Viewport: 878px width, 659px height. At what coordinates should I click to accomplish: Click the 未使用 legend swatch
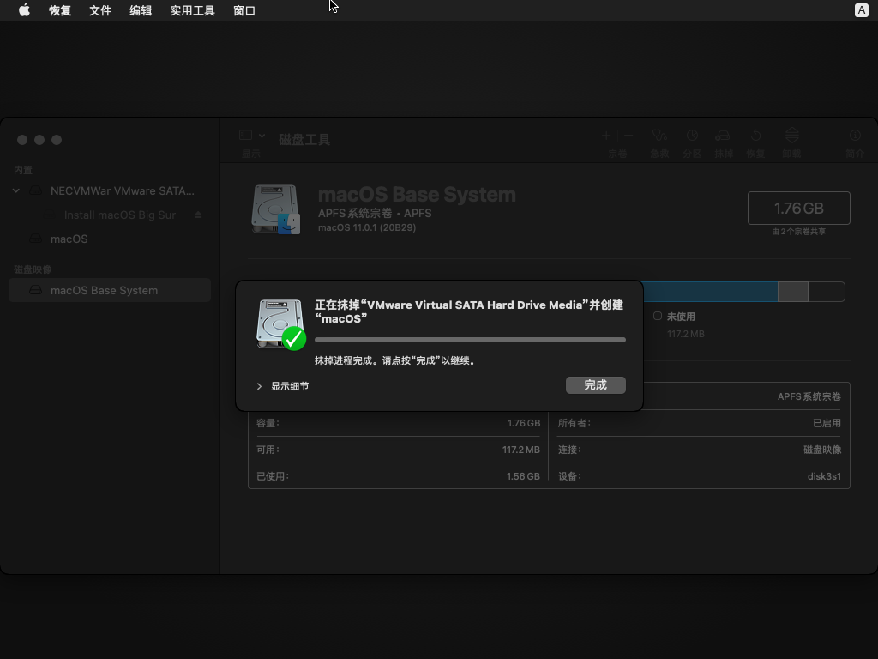click(658, 316)
